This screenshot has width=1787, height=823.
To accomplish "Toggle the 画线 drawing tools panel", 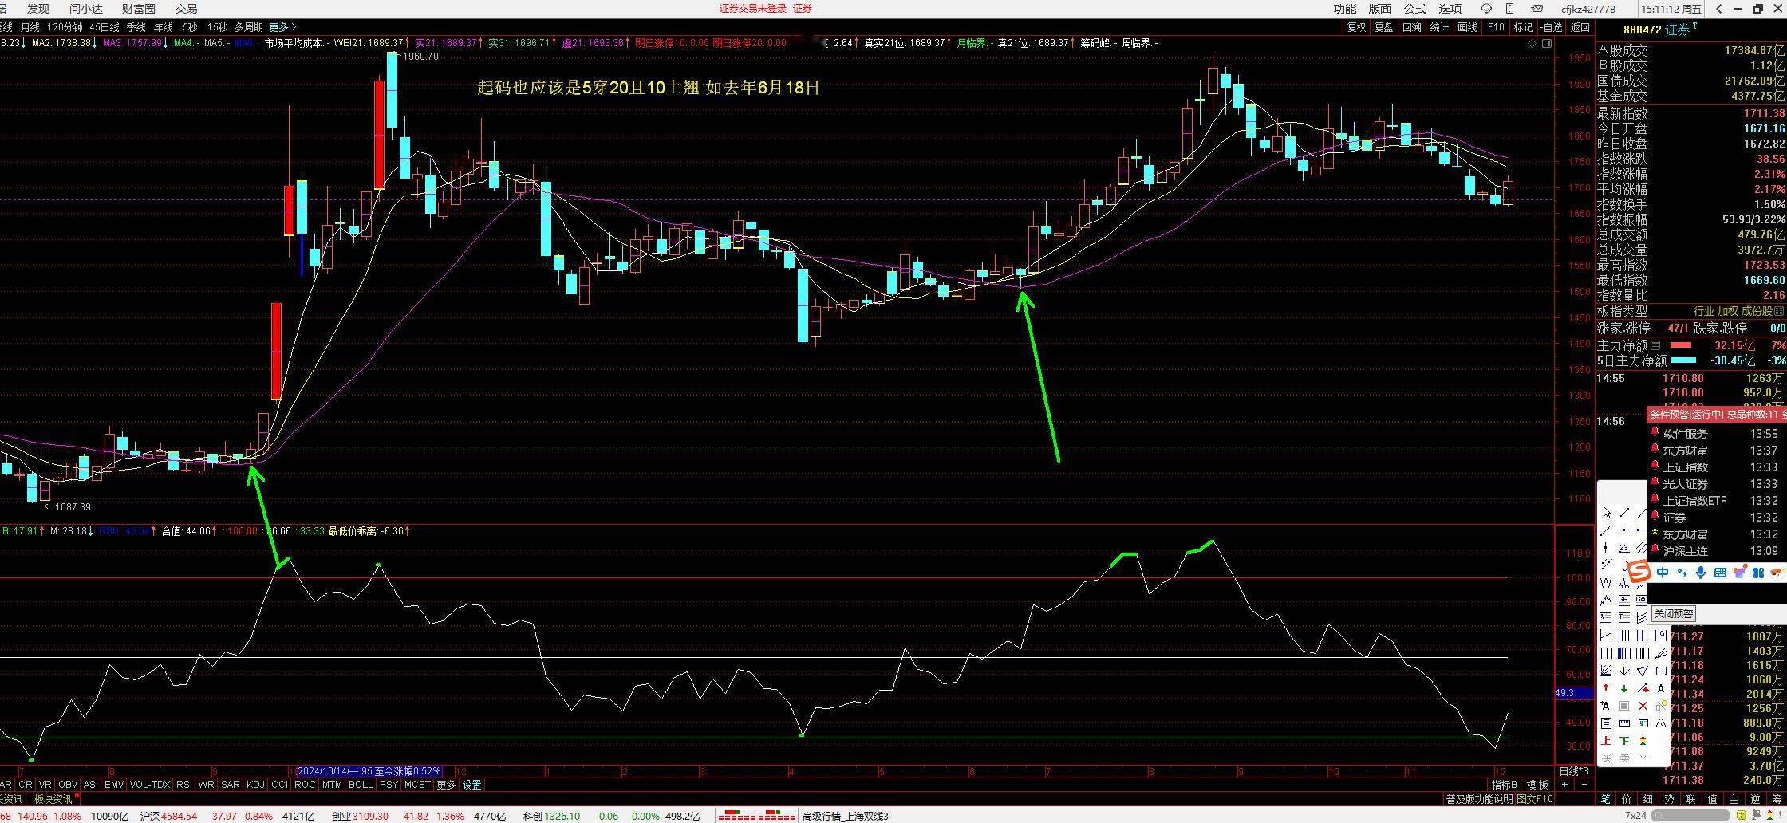I will click(1468, 27).
